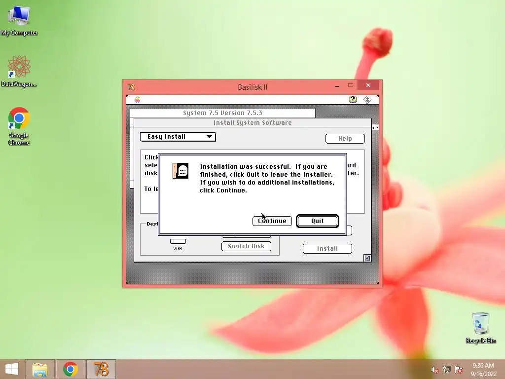Minimize the Basilisk II window
The image size is (505, 379).
[337, 86]
